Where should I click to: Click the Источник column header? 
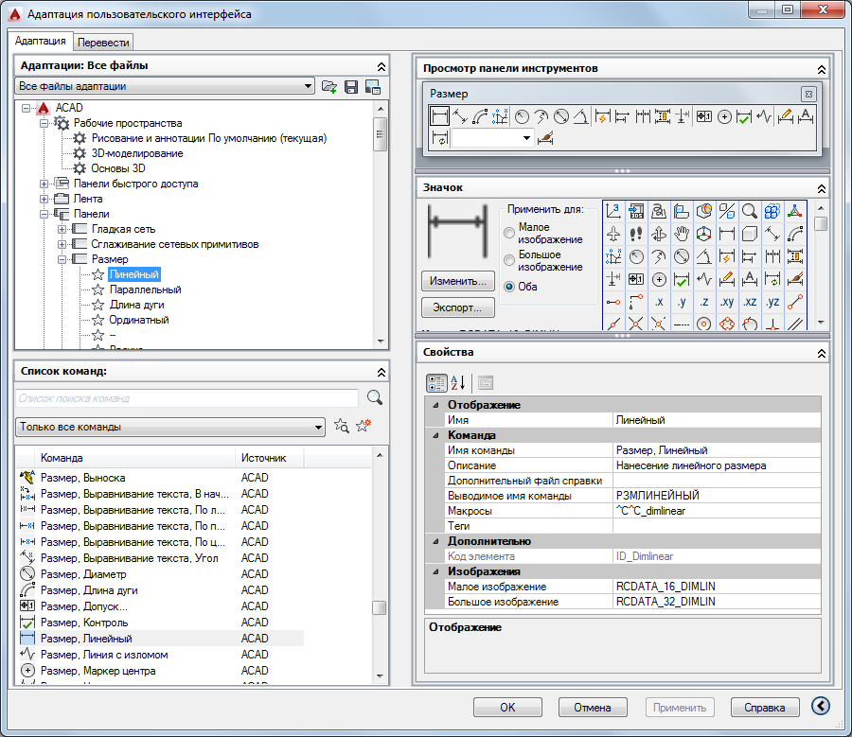(269, 458)
